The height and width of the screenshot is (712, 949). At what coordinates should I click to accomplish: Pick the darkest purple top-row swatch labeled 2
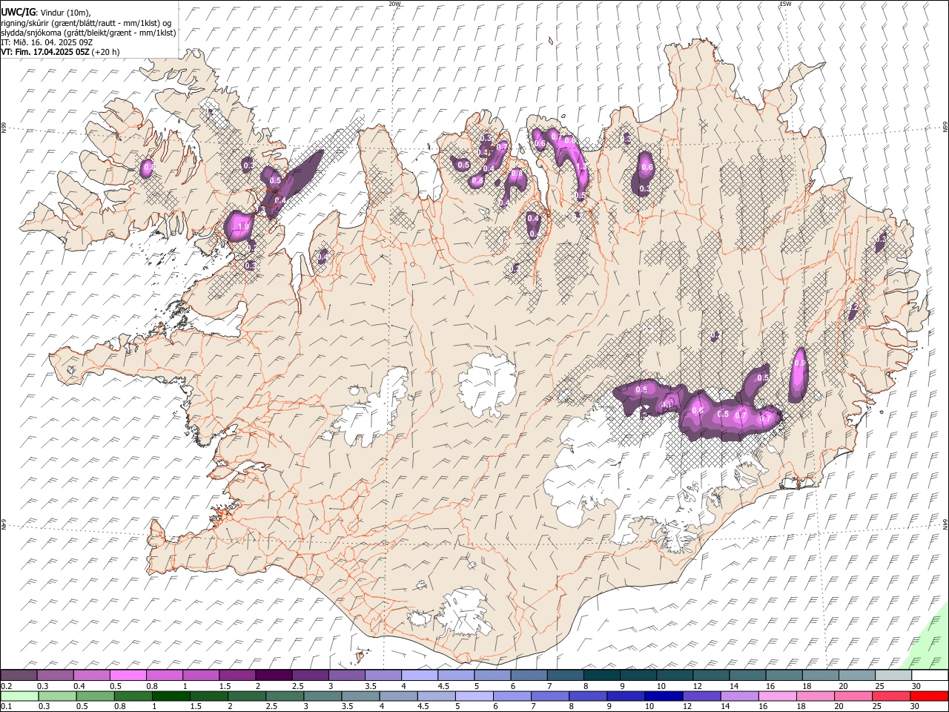click(x=274, y=676)
